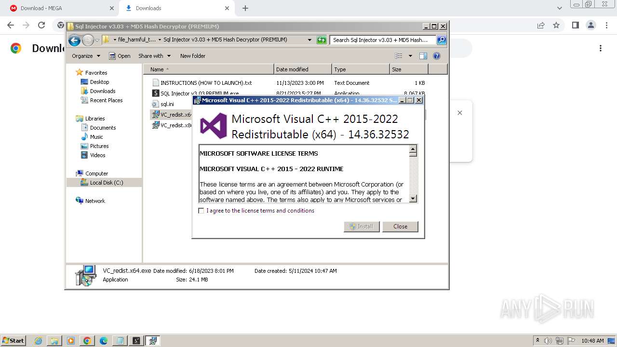Open the recent locations dropdown arrow
Image resolution: width=617 pixels, height=347 pixels.
coord(97,40)
